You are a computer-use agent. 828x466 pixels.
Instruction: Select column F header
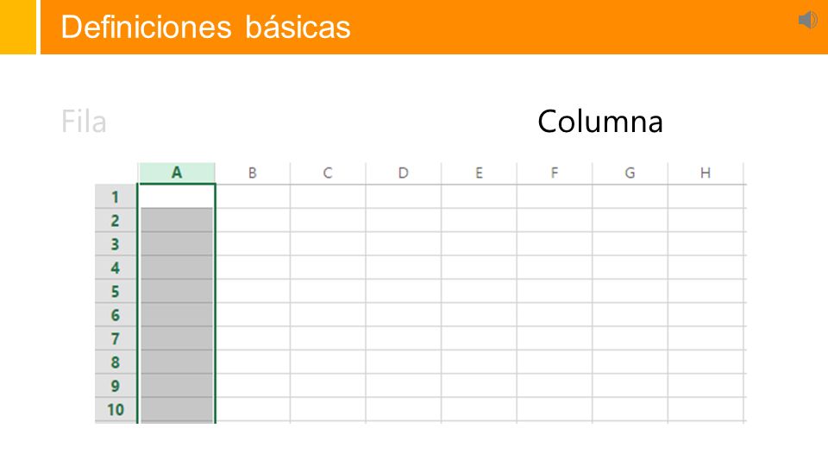coord(555,173)
